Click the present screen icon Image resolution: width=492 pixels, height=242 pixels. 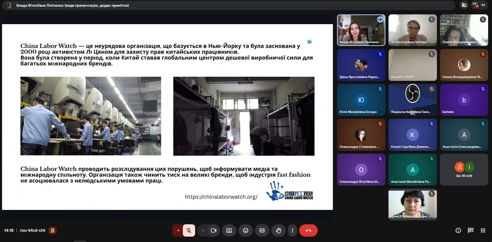tap(229, 230)
